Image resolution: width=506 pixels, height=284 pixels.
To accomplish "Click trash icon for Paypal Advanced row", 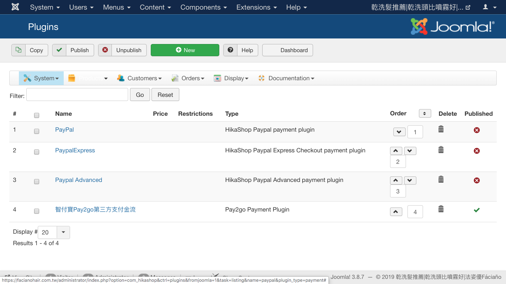I will pyautogui.click(x=441, y=179).
